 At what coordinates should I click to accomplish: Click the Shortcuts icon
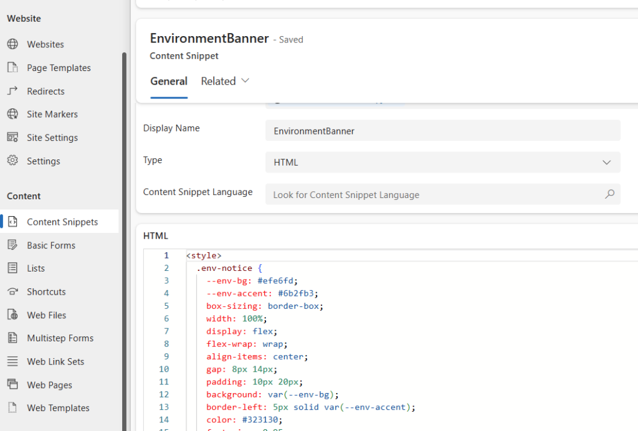point(12,291)
